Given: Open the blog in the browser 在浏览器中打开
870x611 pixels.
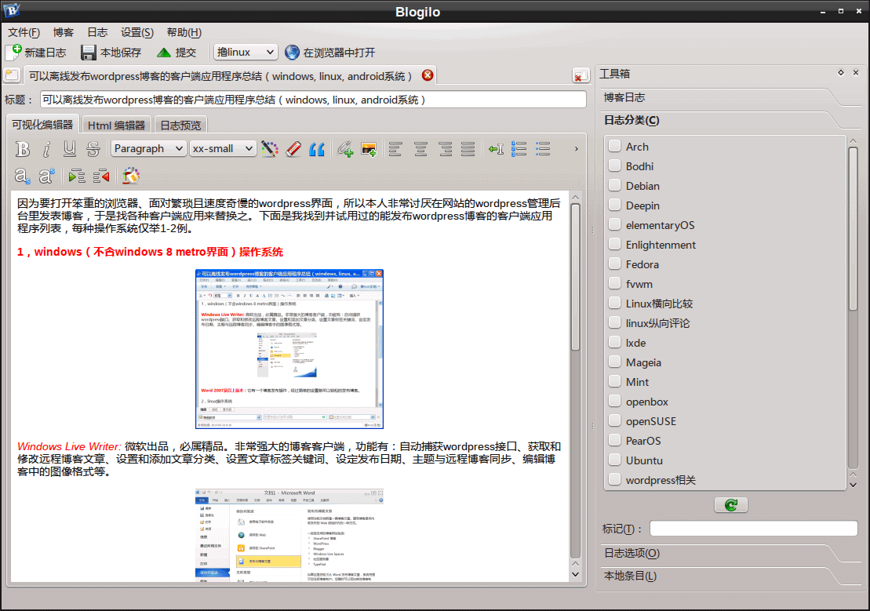Looking at the screenshot, I should point(330,53).
